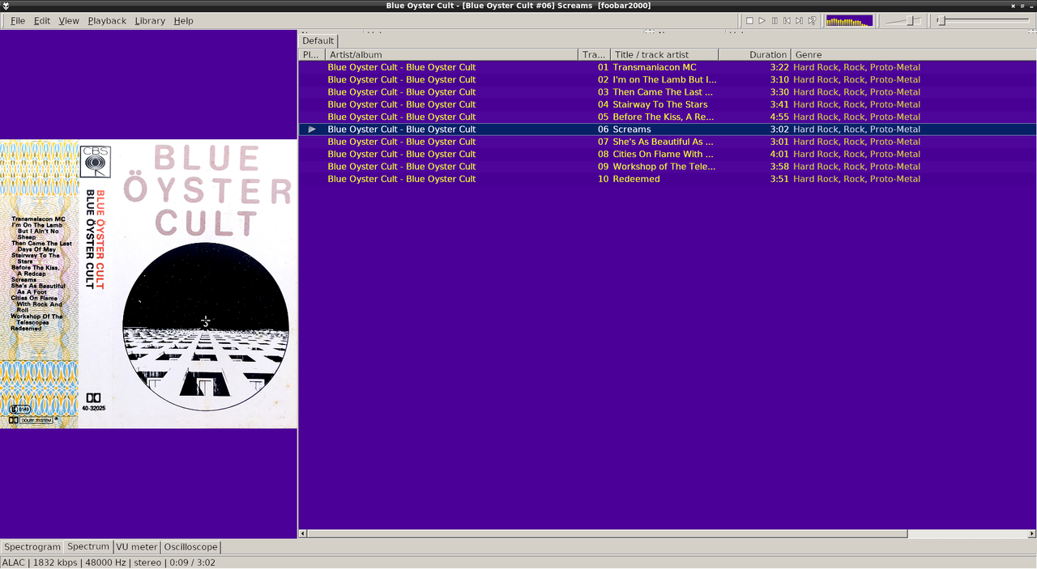Select the Default playlist tab
The image size is (1037, 569).
(318, 40)
